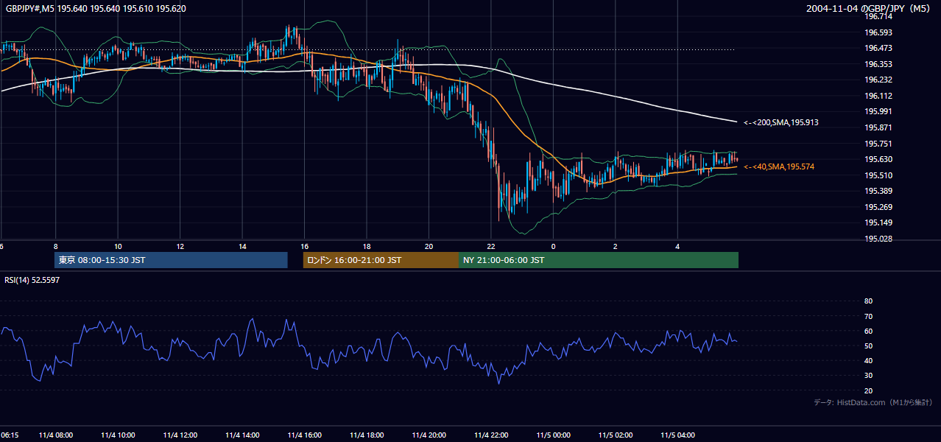Click the ロンドン 16:00-21:00 JST session bar

pyautogui.click(x=381, y=260)
